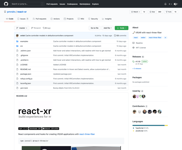The image size is (182, 150).
Task: Open Explore in top navigation
Action: click(96, 4)
